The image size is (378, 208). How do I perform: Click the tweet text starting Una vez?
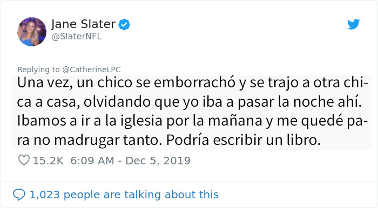[x=192, y=112]
